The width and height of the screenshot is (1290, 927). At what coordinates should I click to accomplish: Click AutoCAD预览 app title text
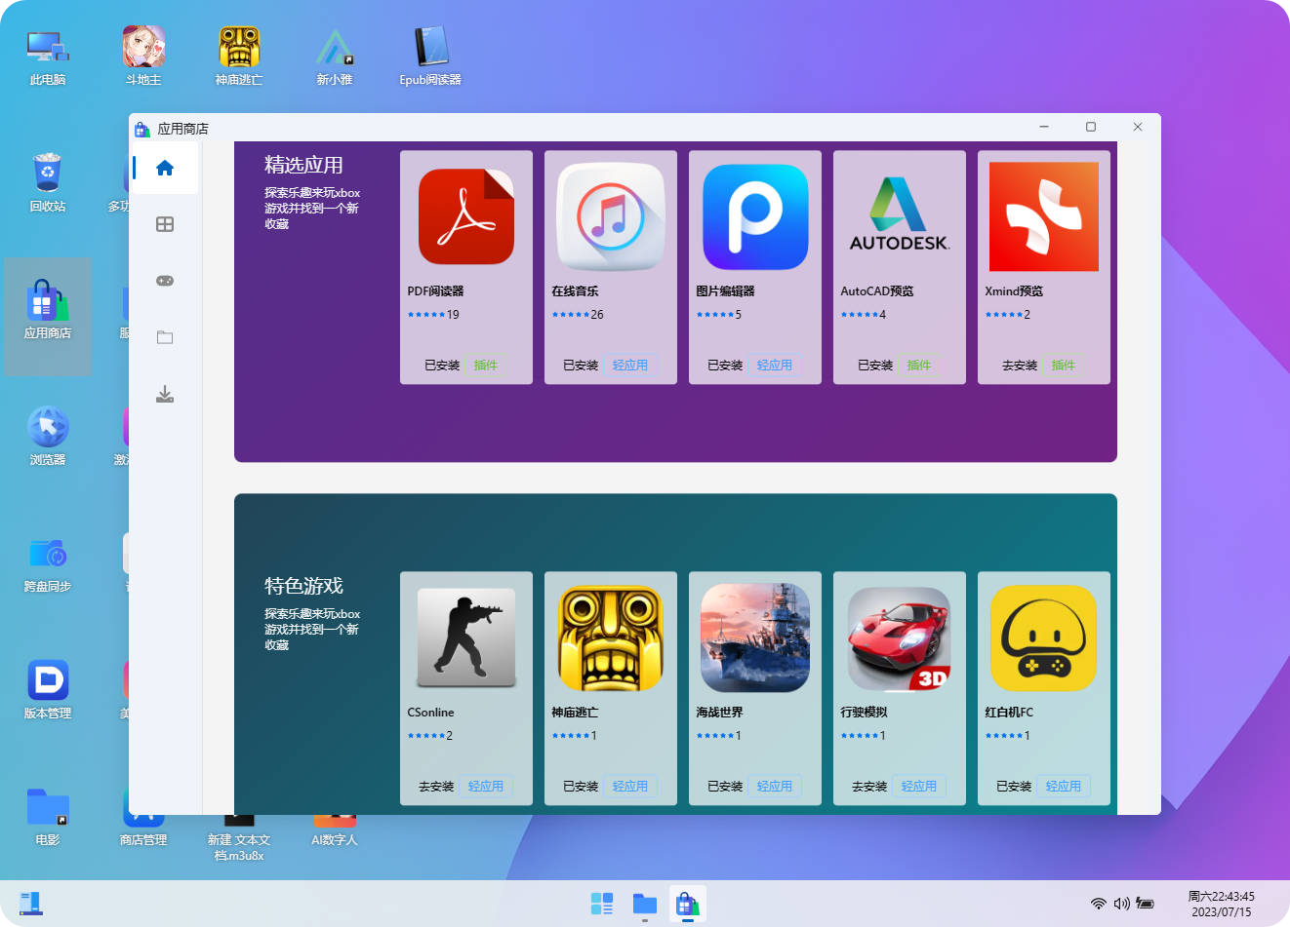pos(877,291)
